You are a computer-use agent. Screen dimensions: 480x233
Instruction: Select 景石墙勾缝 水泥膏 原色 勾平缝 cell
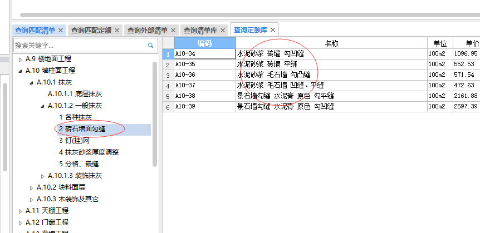point(331,96)
